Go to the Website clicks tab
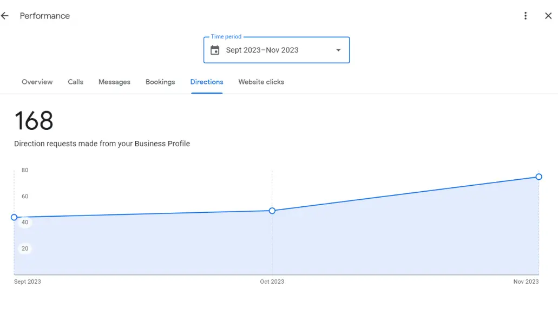Image resolution: width=558 pixels, height=313 pixels. (x=261, y=82)
